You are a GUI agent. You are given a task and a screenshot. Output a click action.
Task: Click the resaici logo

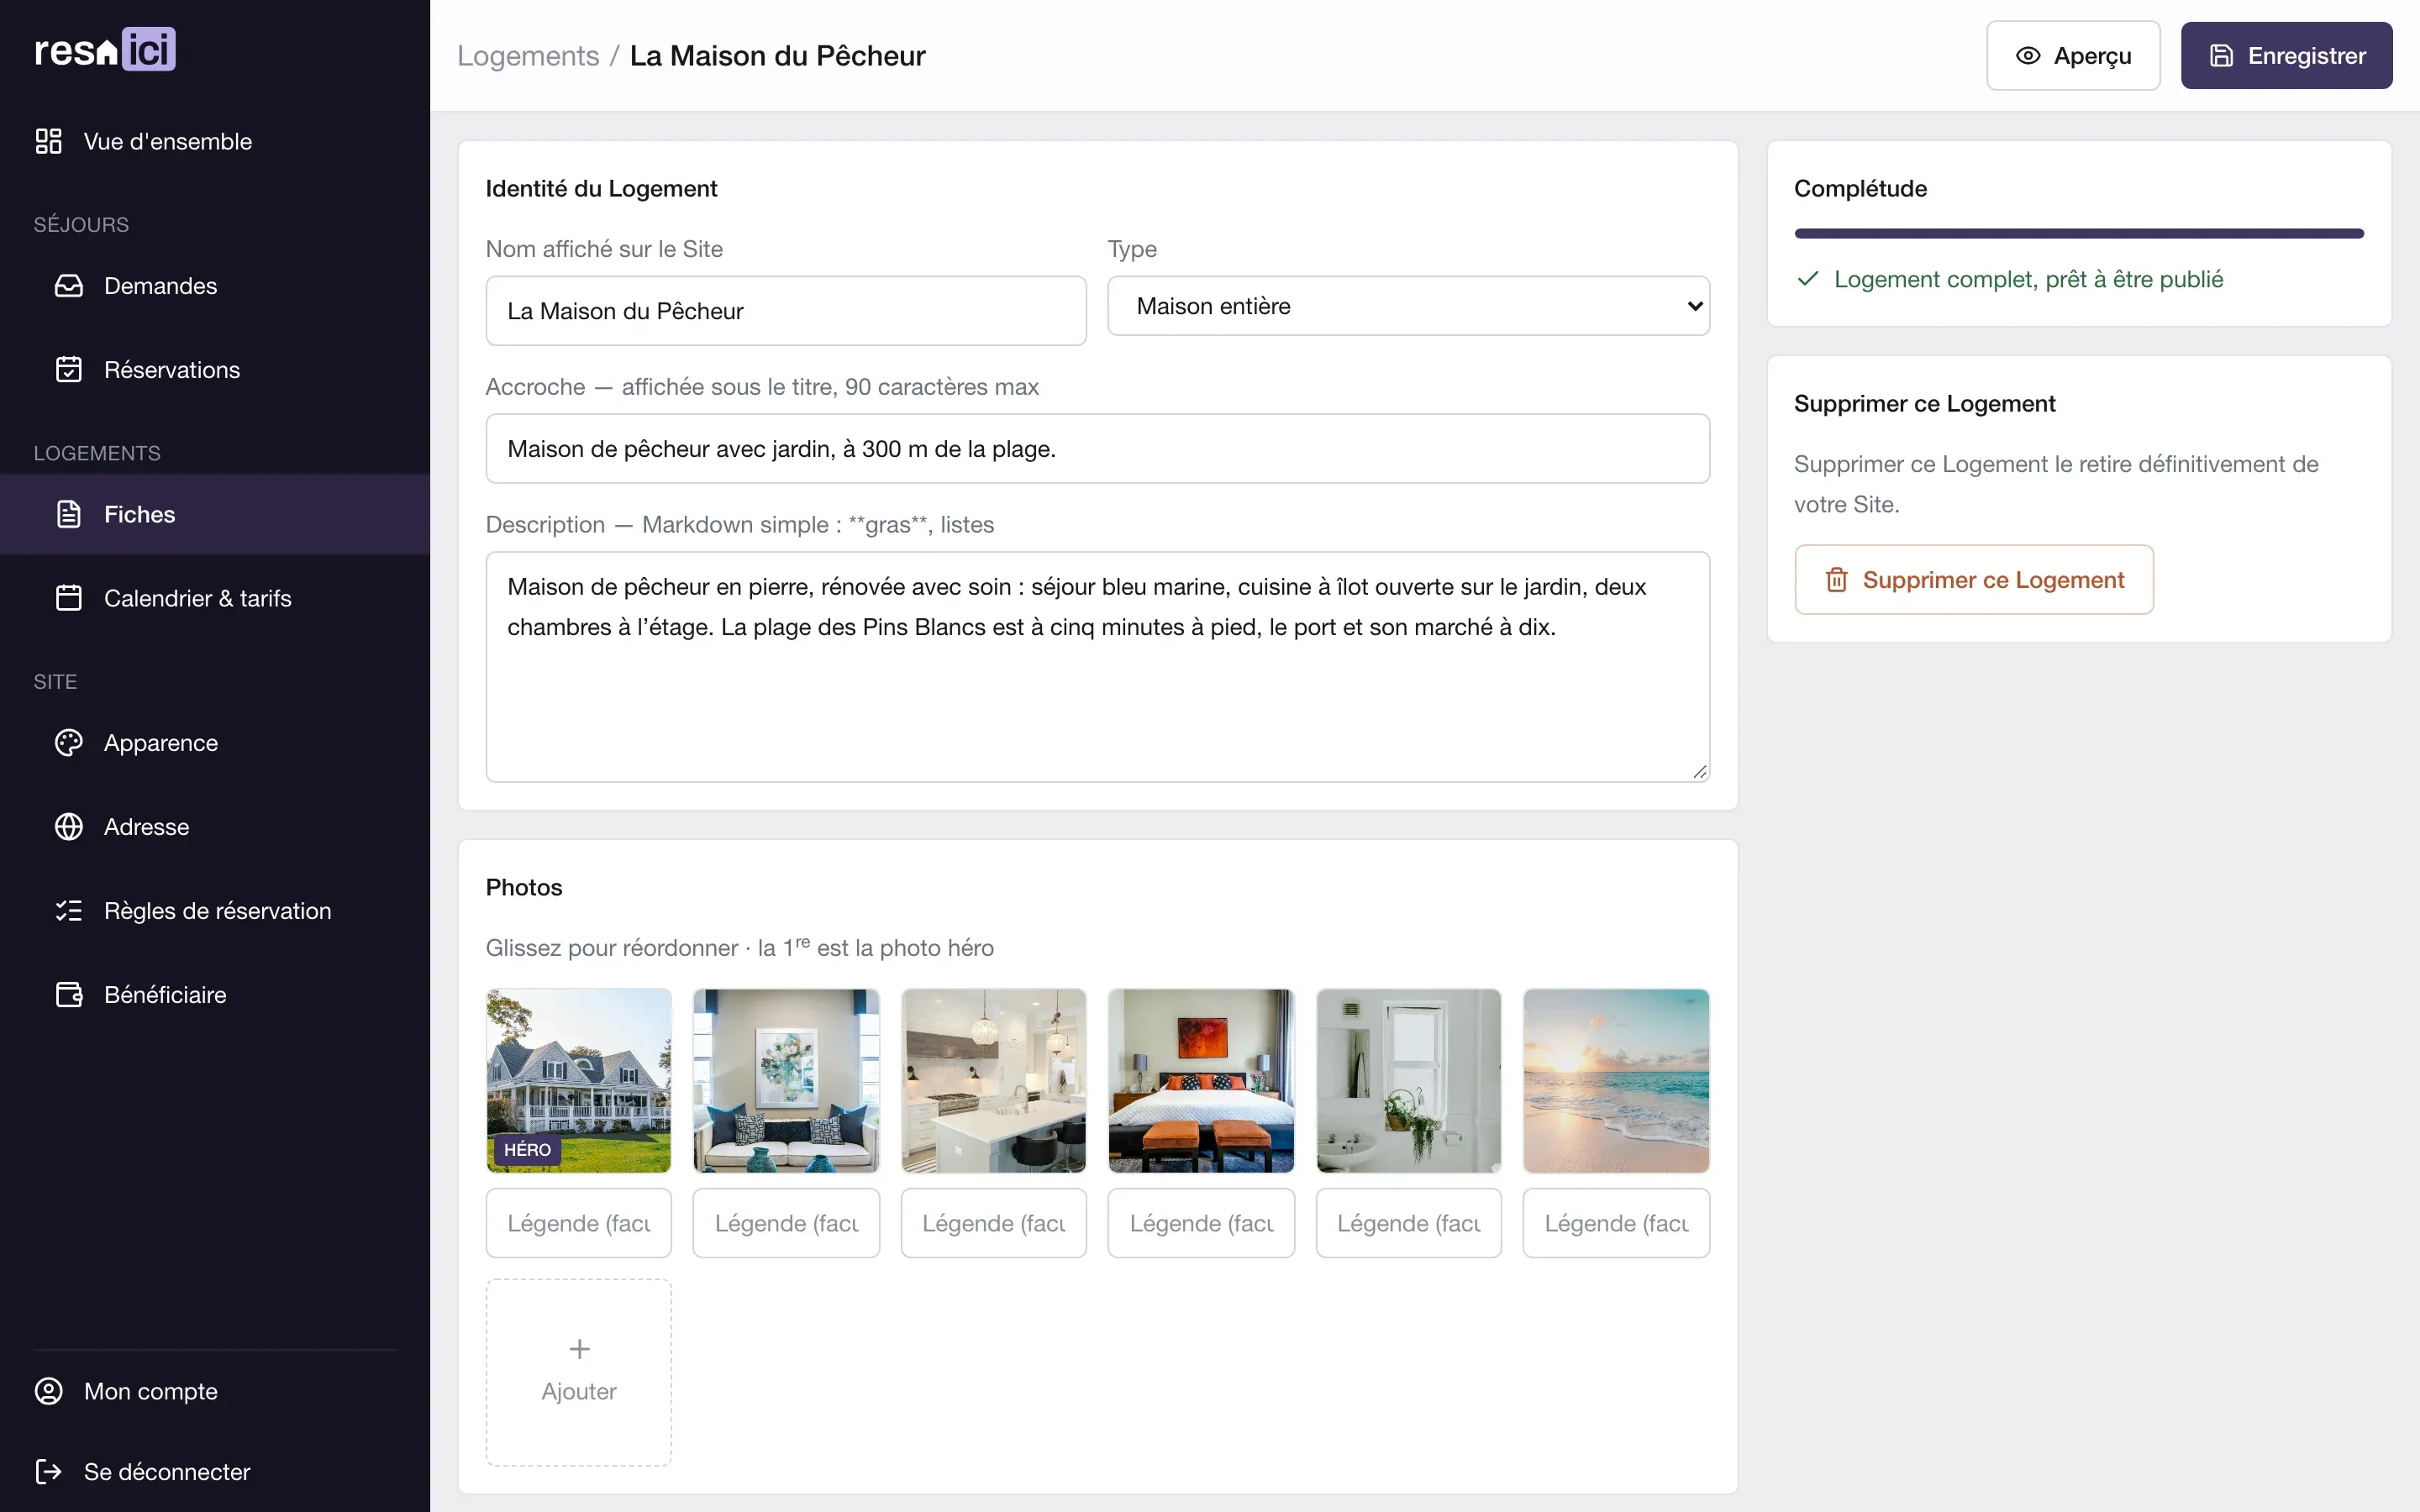[x=105, y=50]
